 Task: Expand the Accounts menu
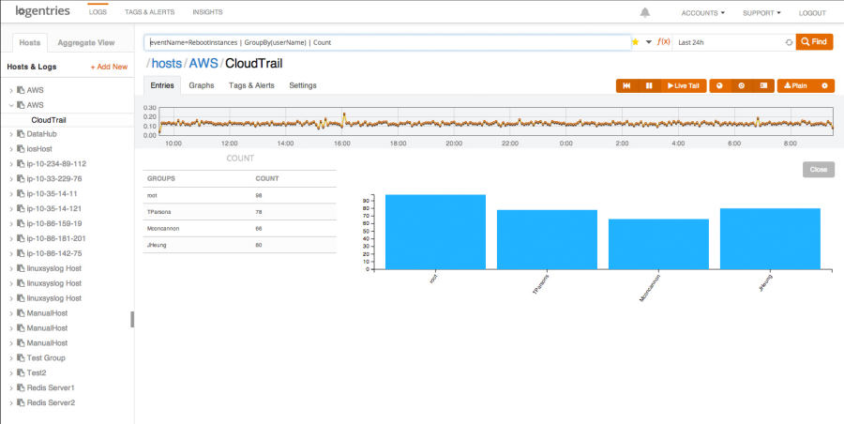point(703,13)
